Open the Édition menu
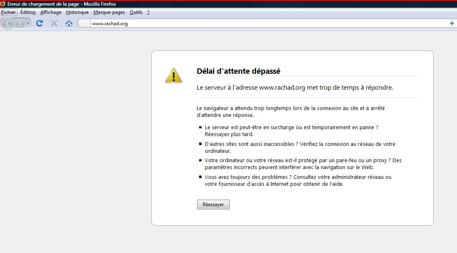 pos(28,12)
